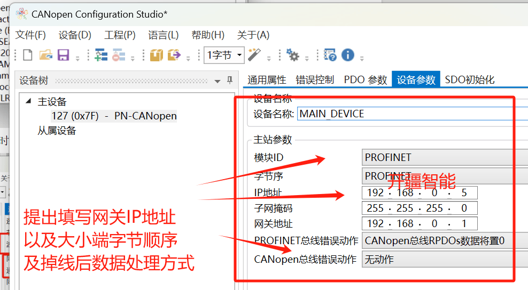The image size is (528, 290).
Task: Add a device node with the green plus tree icon
Action: (100, 55)
